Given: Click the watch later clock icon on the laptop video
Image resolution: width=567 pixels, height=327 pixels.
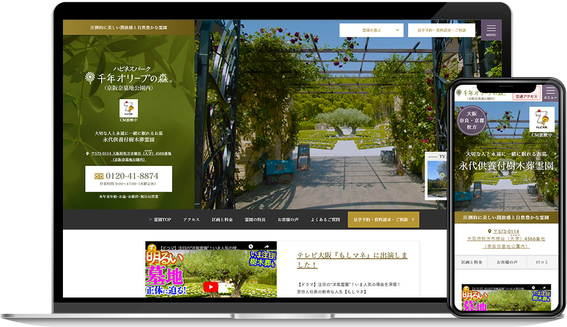Looking at the screenshot, I should (x=251, y=247).
